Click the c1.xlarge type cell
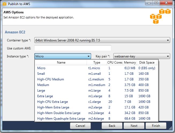This screenshot has width=175, height=133. [95, 102]
